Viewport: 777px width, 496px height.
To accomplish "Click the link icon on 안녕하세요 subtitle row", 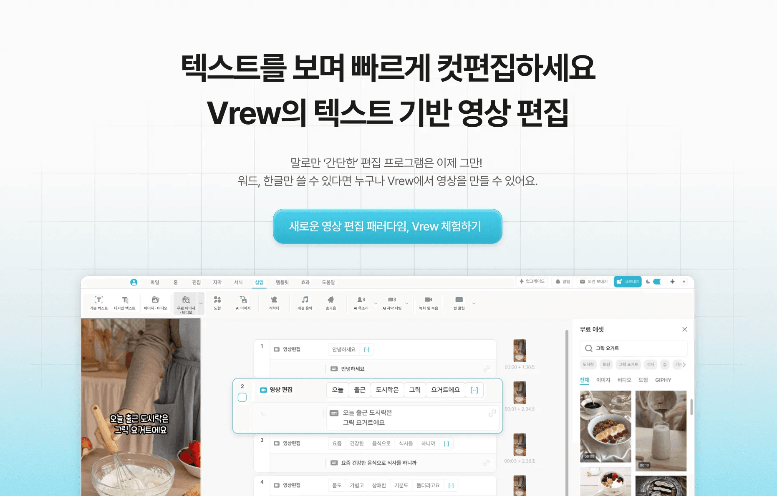I will click(487, 369).
